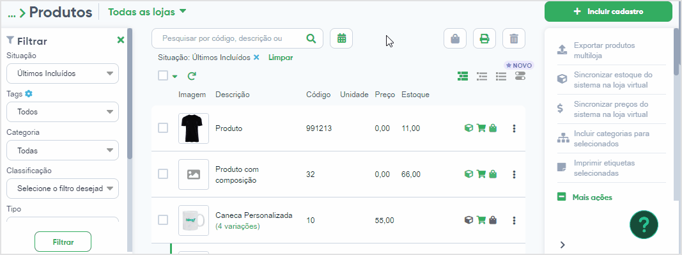Open the Categoria Todas dropdown
Image resolution: width=682 pixels, height=255 pixels.
[63, 151]
